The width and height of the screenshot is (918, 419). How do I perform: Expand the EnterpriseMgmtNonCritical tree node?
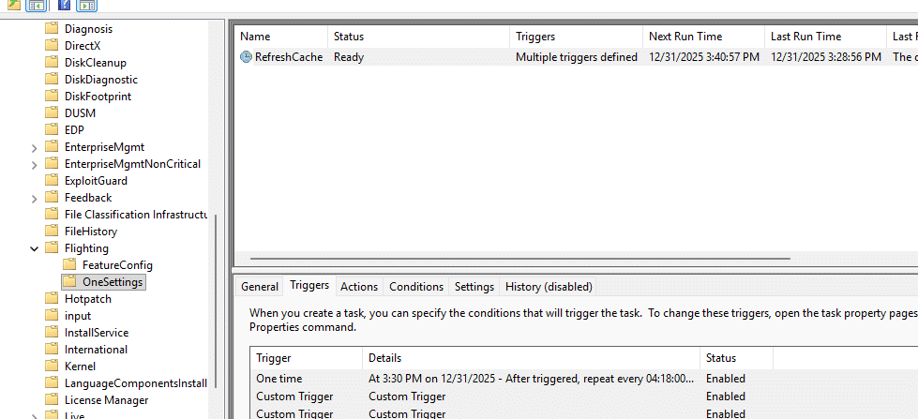pyautogui.click(x=35, y=164)
